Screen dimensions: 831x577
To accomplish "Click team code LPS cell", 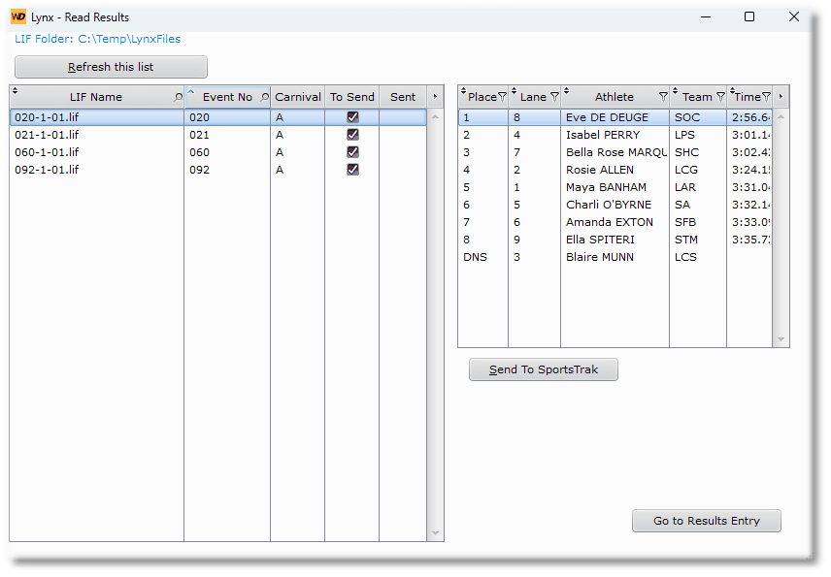I will 697,135.
